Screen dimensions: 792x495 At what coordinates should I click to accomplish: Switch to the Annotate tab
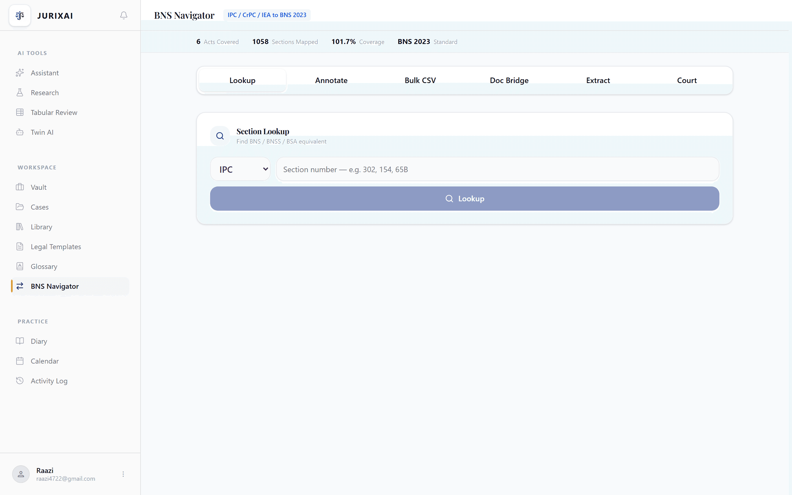[x=331, y=80]
